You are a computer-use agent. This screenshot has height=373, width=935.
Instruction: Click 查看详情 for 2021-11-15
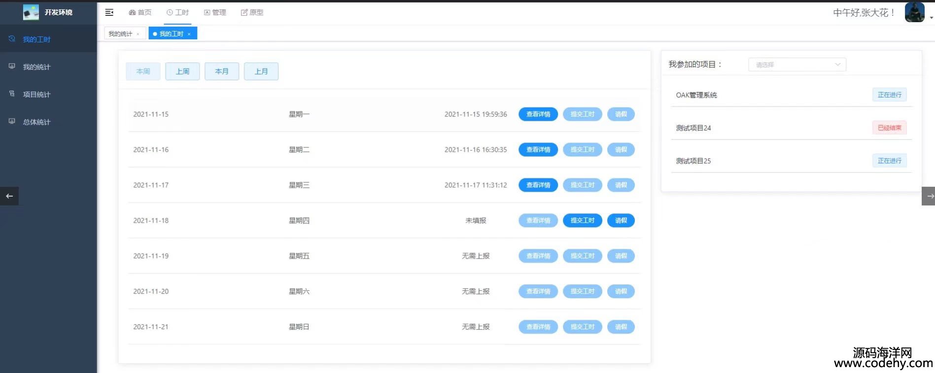[538, 114]
